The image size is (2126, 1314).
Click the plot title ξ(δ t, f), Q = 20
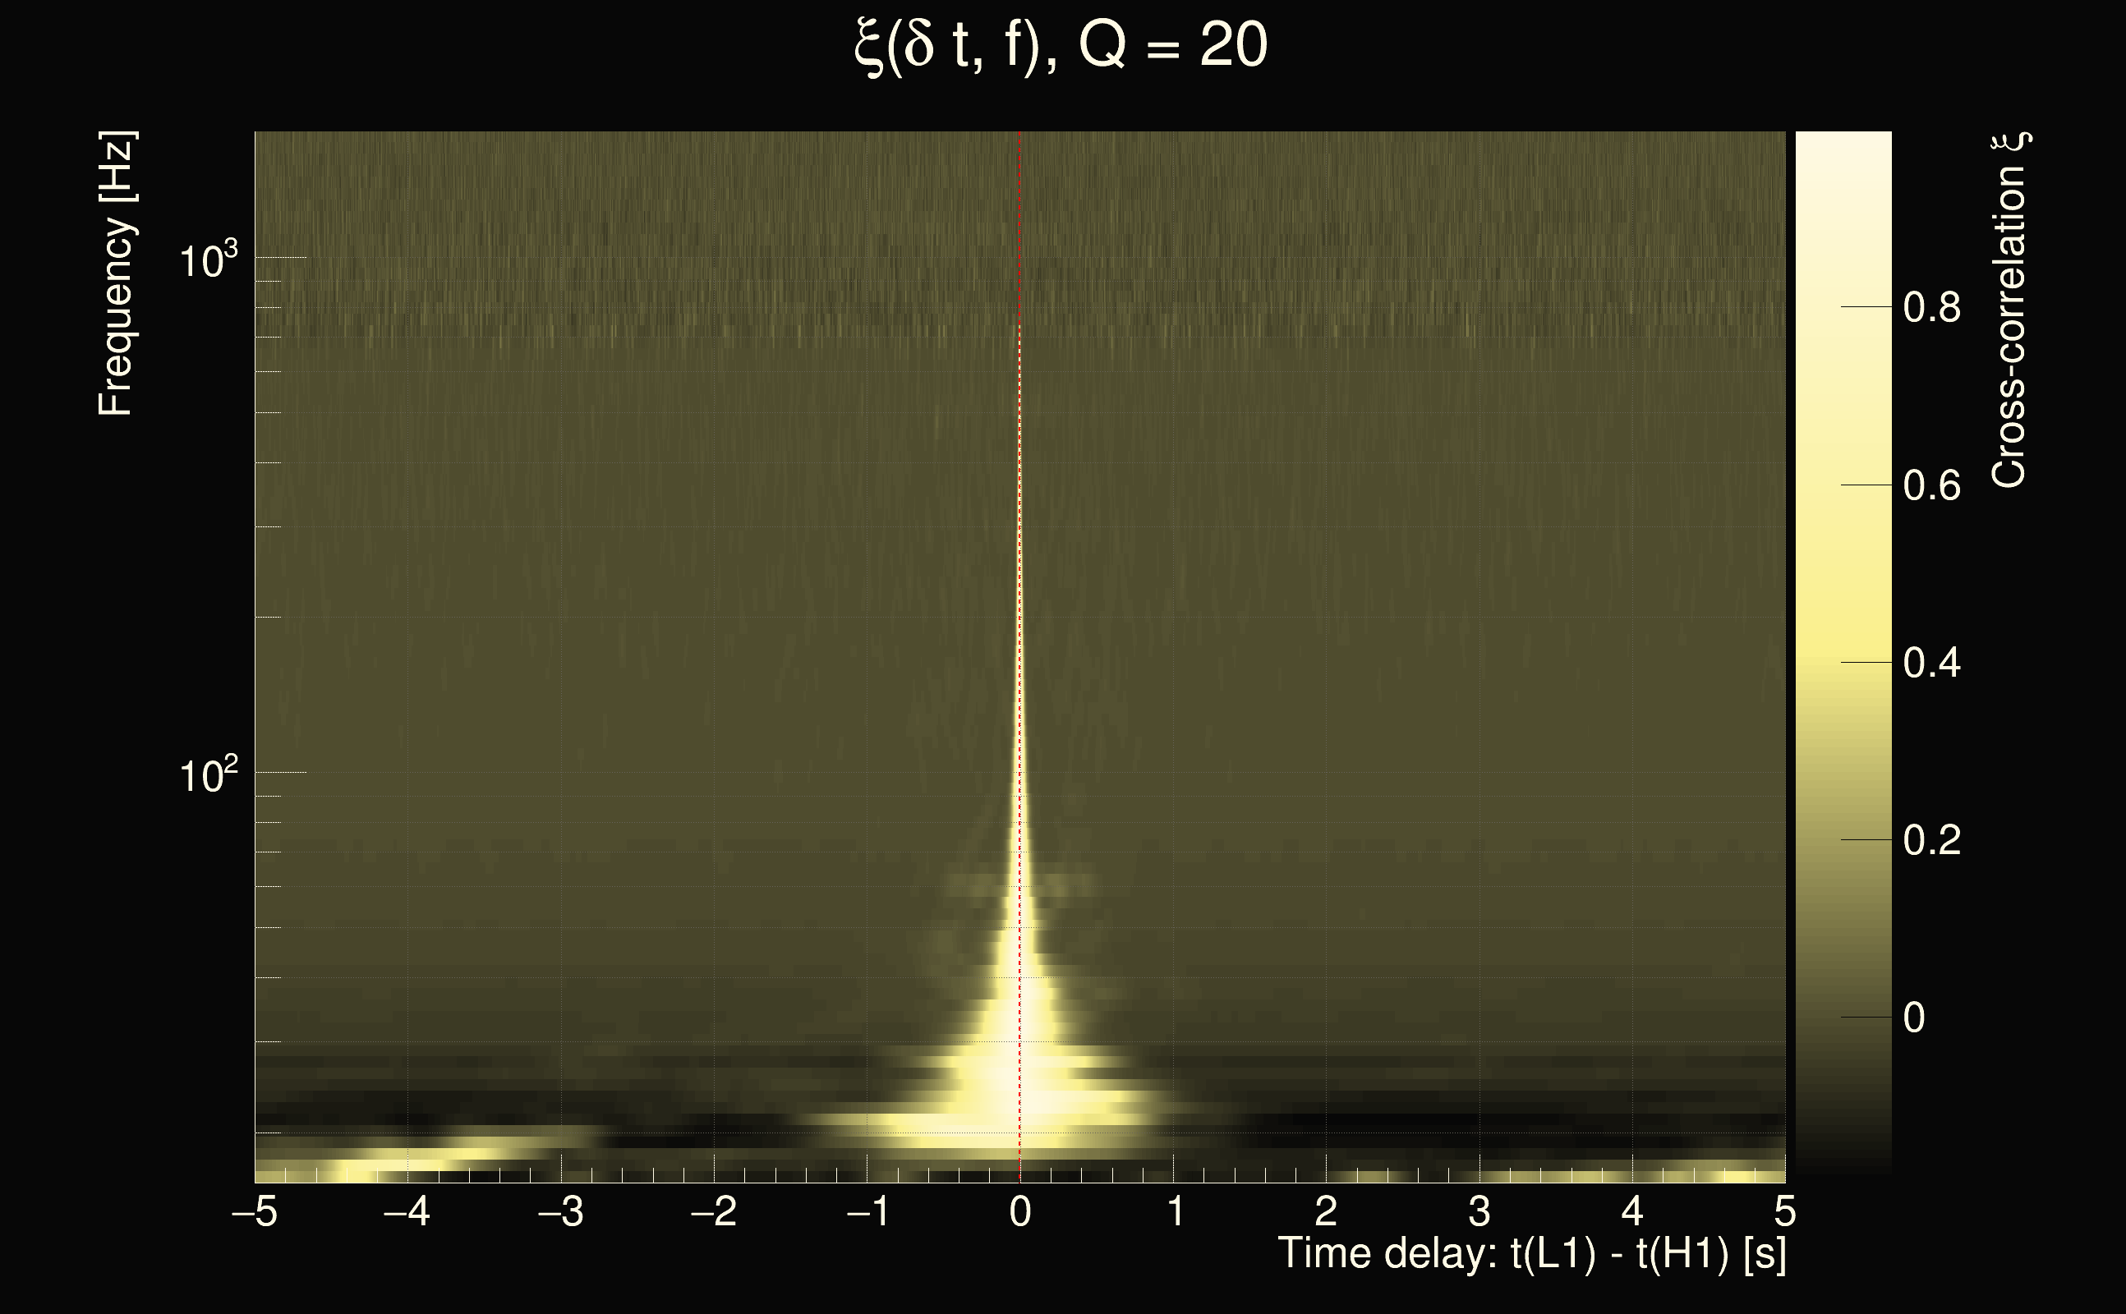[x=1061, y=45]
